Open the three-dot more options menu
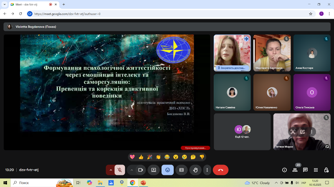334x187 pixels. [x=207, y=170]
